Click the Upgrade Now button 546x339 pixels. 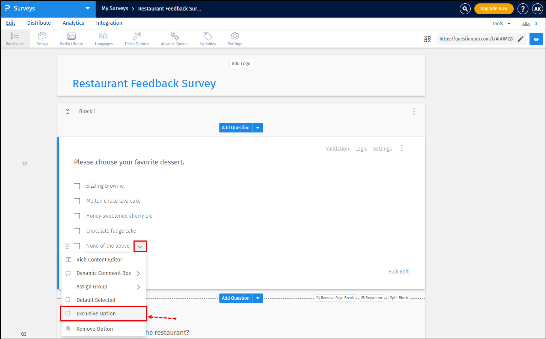[494, 8]
